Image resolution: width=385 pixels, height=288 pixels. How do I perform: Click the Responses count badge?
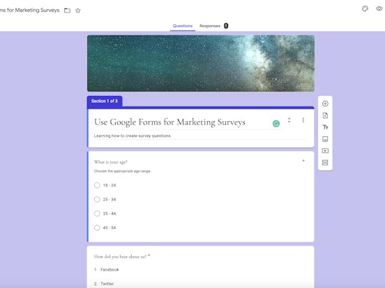click(x=226, y=26)
